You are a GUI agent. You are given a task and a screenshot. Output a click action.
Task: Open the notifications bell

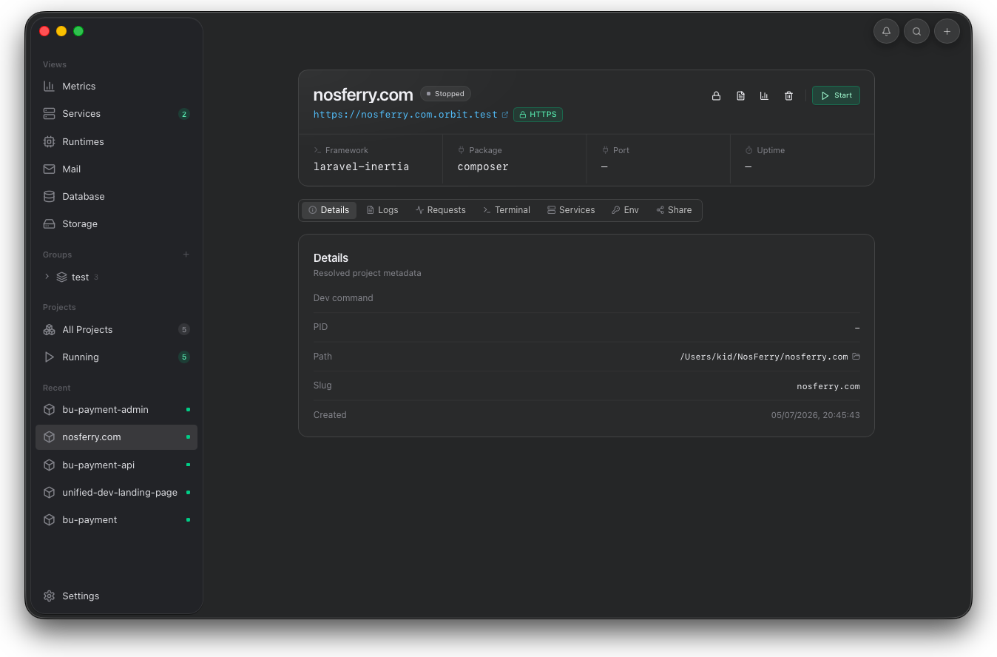886,31
